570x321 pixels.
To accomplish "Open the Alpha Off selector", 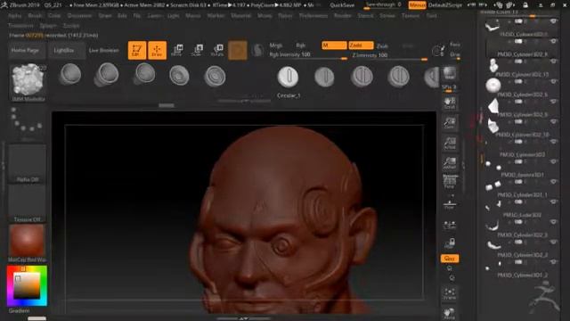I will [x=28, y=164].
